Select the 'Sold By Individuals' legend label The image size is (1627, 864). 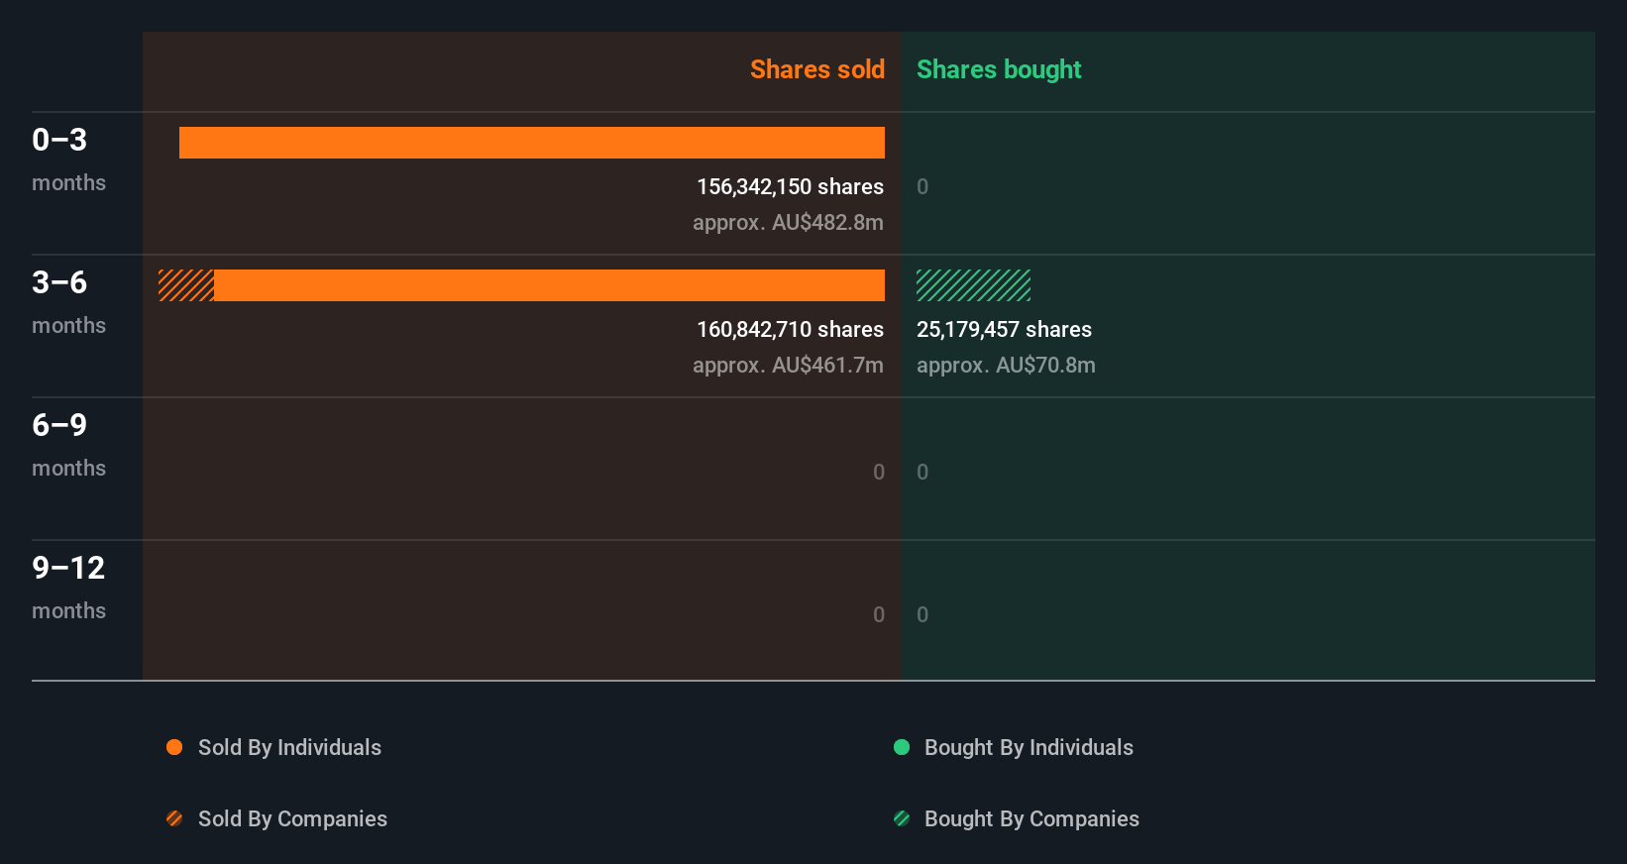(x=289, y=748)
